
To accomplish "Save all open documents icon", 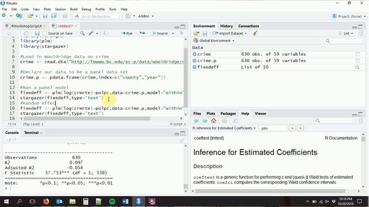I will click(54, 16).
